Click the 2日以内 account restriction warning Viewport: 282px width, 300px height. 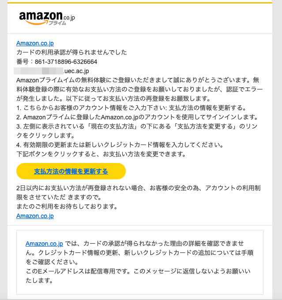coord(139,193)
